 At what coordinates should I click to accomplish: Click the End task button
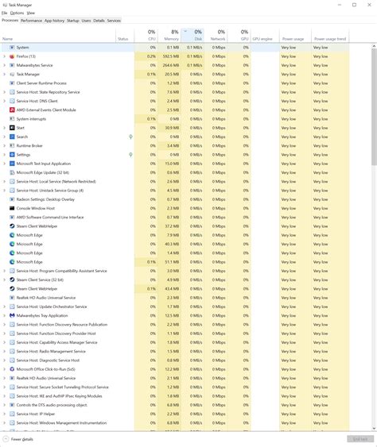click(360, 439)
